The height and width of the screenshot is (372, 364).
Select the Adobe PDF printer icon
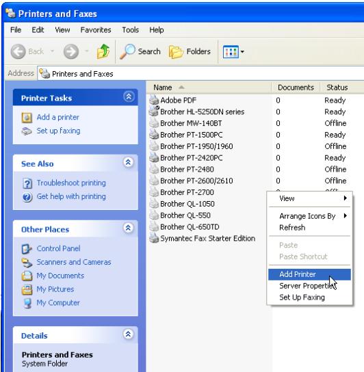click(x=154, y=100)
